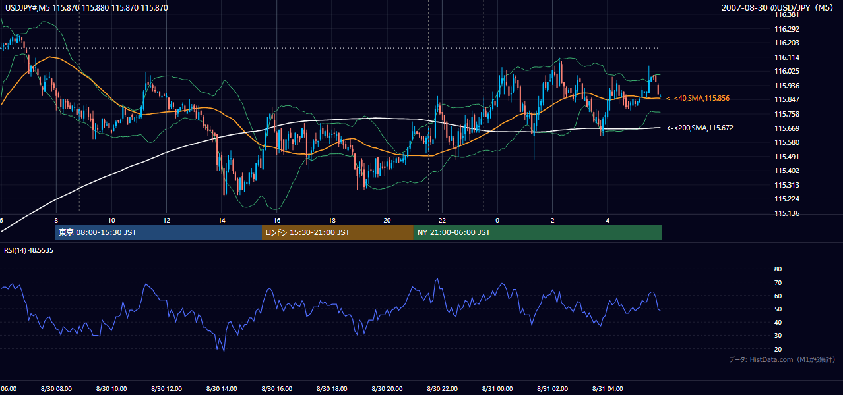This screenshot has width=843, height=395.
Task: Click price level 115.580 on the axis
Action: (786, 142)
